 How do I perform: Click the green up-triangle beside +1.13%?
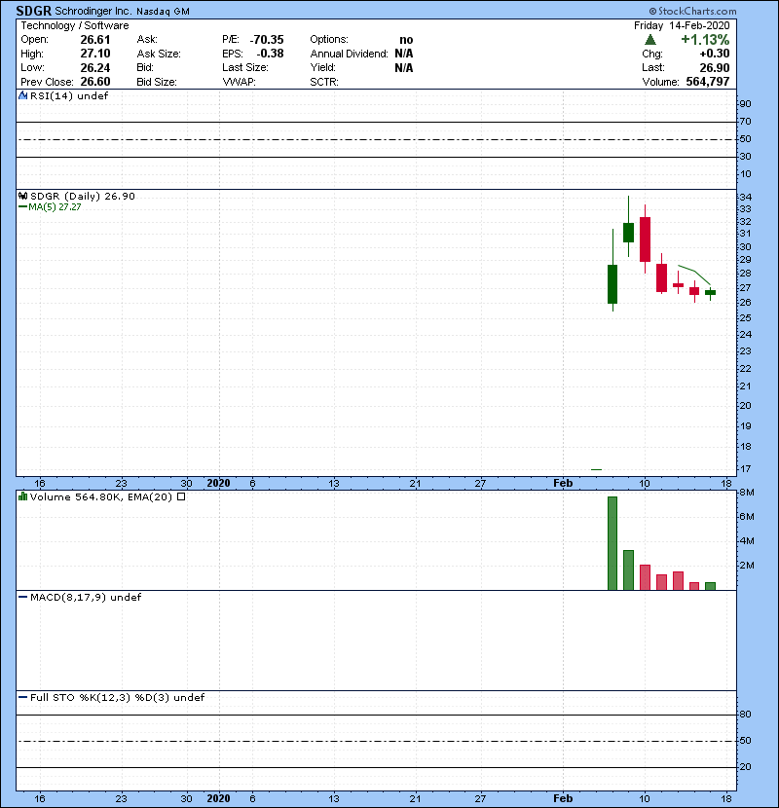[x=650, y=40]
